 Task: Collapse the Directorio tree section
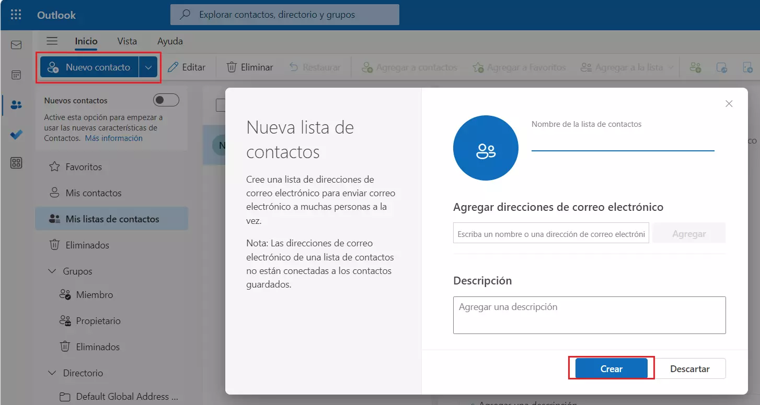(52, 373)
